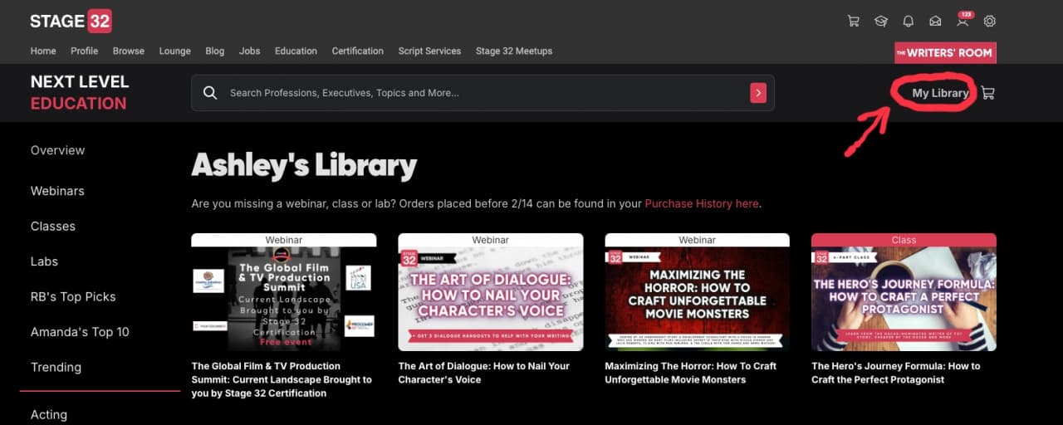1063x425 pixels.
Task: Click the Ashley's Library heading
Action: point(304,166)
